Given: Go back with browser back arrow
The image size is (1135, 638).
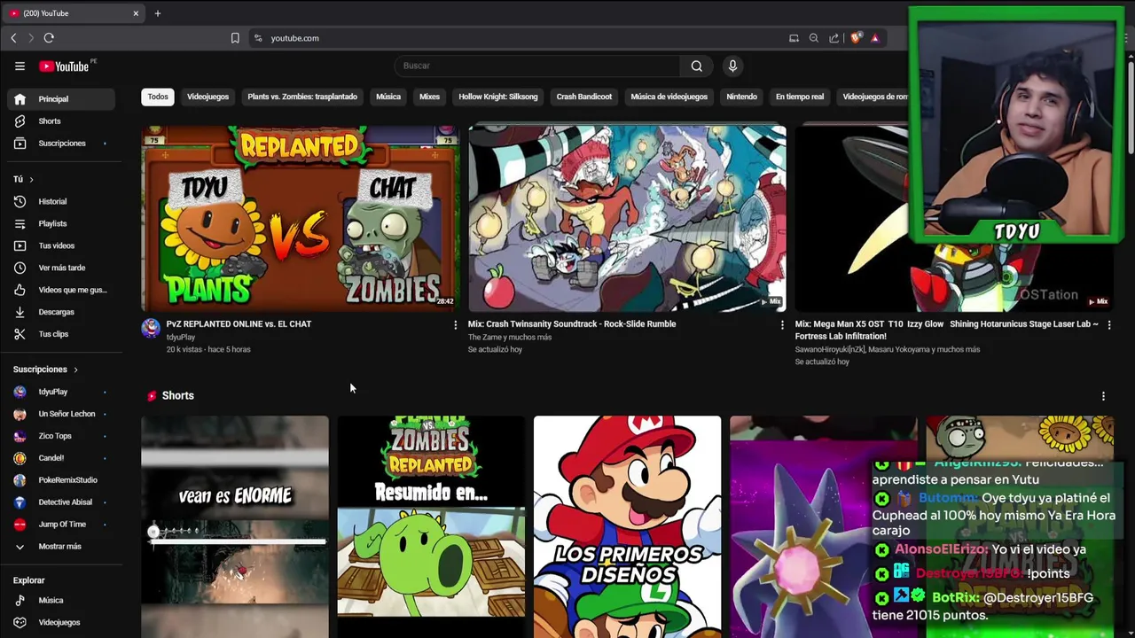Looking at the screenshot, I should (x=13, y=38).
